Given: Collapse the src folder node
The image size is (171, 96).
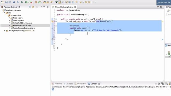Looking at the screenshot, I should (5, 13).
